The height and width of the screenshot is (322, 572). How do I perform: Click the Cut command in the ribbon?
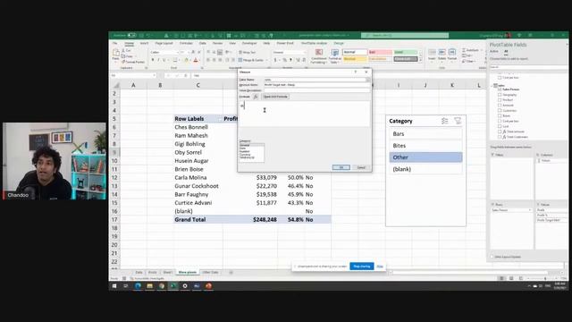tap(127, 50)
